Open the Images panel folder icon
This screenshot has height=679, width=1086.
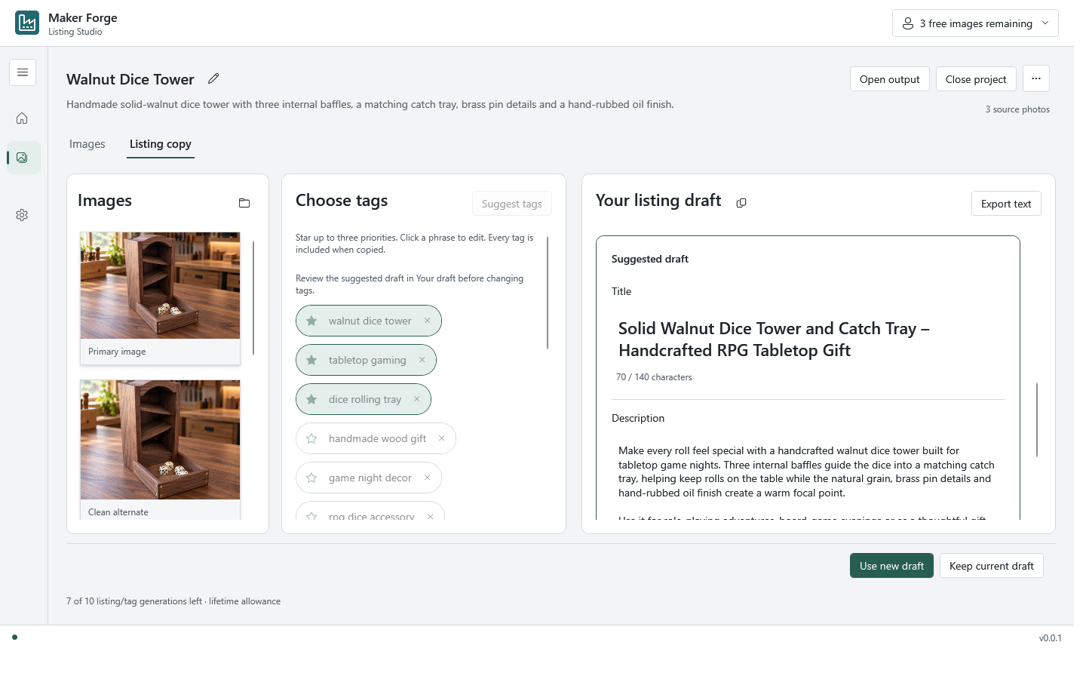[244, 203]
